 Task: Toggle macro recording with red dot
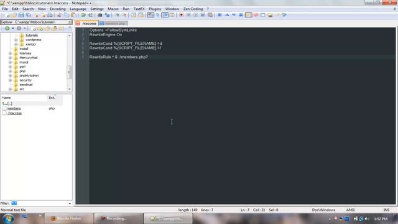coord(181,15)
